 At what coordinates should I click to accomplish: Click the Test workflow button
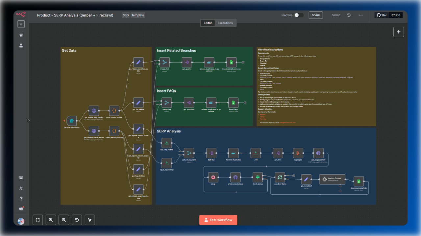coord(218,220)
